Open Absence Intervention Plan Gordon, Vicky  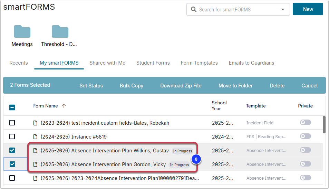103,164
